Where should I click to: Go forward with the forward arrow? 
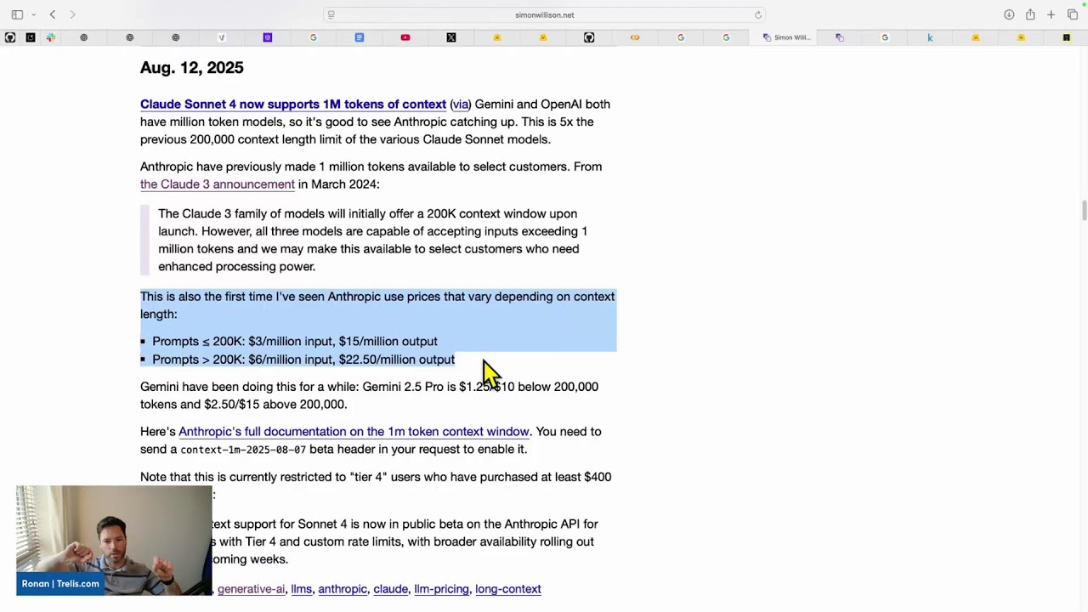click(72, 14)
